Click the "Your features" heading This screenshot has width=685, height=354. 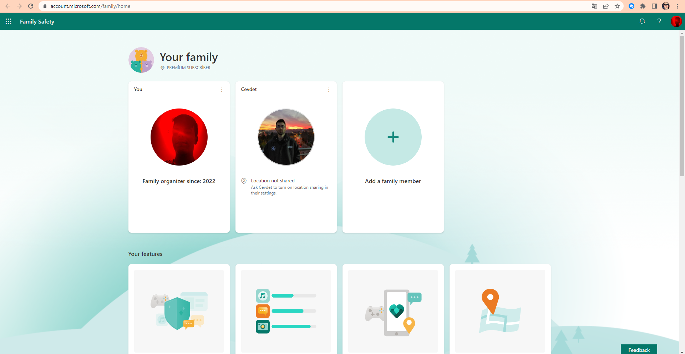click(x=145, y=254)
